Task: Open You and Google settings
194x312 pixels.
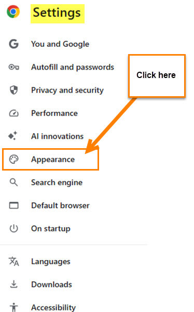Action: [x=60, y=44]
